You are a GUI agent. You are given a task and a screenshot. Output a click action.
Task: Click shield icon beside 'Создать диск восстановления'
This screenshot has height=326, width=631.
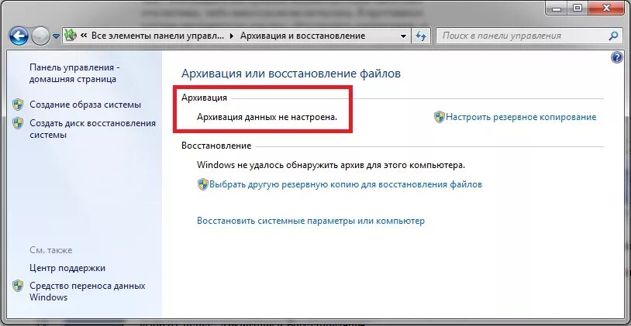pyautogui.click(x=18, y=123)
